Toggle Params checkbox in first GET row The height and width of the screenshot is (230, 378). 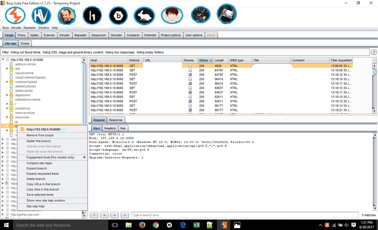(x=190, y=66)
